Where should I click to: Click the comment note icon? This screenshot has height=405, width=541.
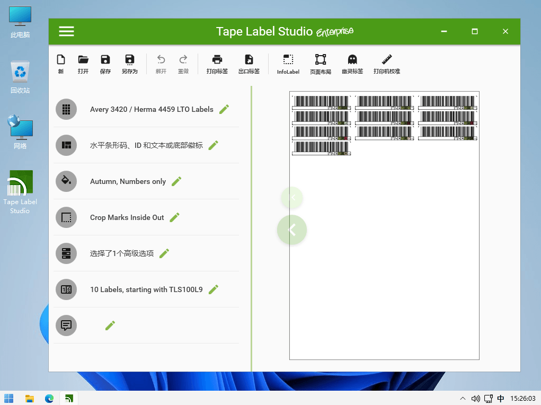(66, 325)
